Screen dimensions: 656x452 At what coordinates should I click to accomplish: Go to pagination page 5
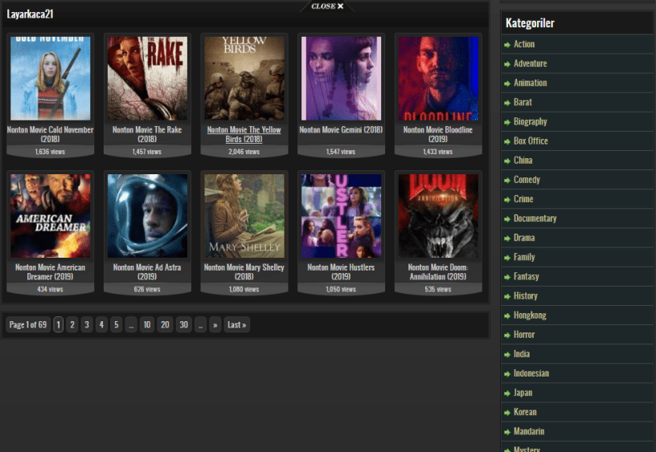[117, 324]
